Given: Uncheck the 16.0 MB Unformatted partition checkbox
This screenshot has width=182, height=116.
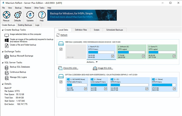Looking at the screenshot, I should (x=106, y=89).
